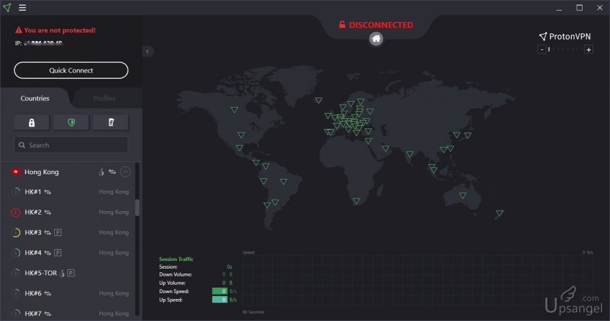610x321 pixels.
Task: Click the Plus badge on HK#3
Action: click(x=58, y=232)
